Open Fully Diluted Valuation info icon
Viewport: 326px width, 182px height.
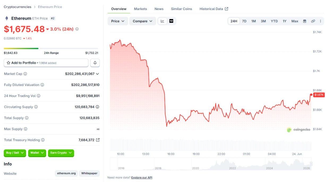coord(42,85)
